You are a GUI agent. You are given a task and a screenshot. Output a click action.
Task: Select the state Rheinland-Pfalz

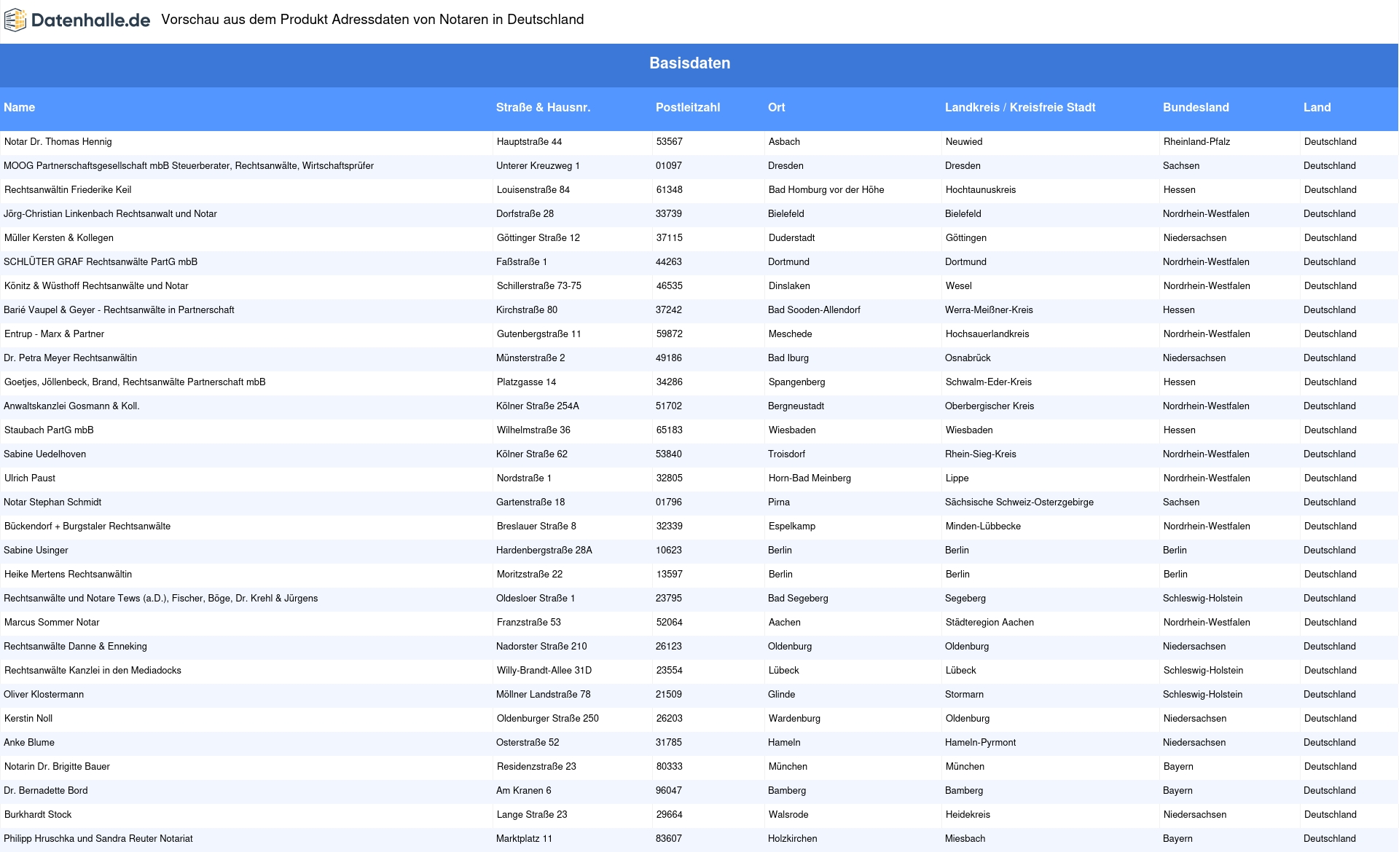tap(1196, 142)
